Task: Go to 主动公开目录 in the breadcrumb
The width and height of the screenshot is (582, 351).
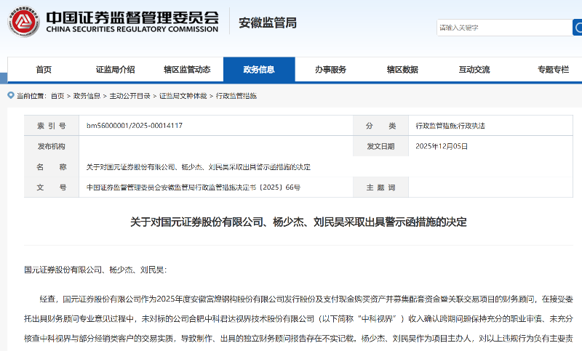Action: (x=130, y=96)
